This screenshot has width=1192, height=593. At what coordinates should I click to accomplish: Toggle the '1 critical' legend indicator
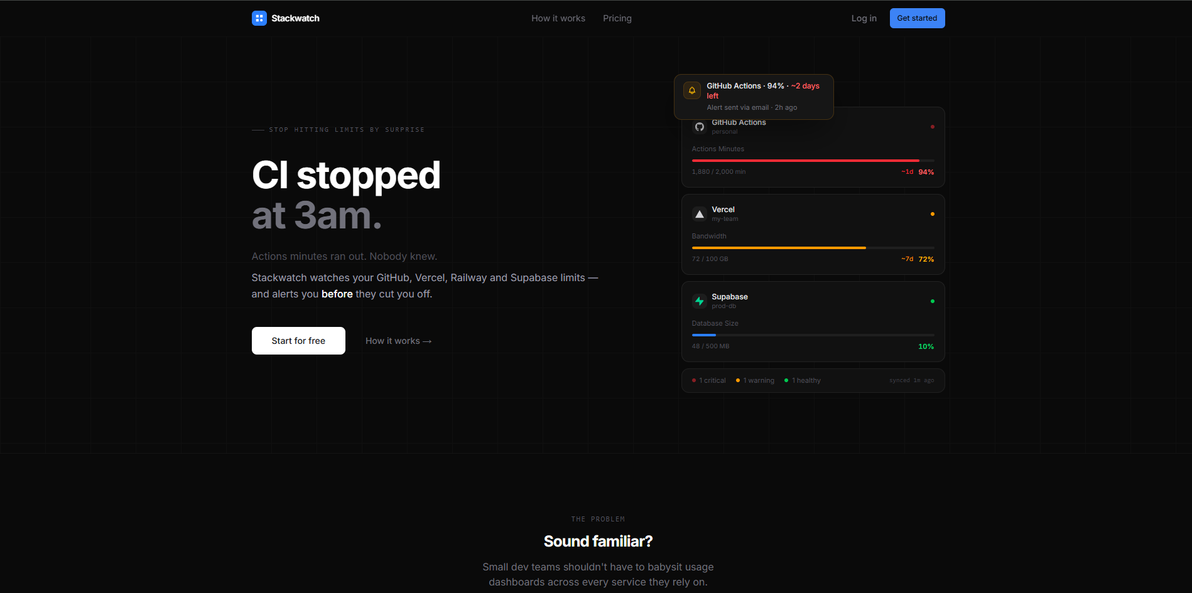click(x=709, y=380)
